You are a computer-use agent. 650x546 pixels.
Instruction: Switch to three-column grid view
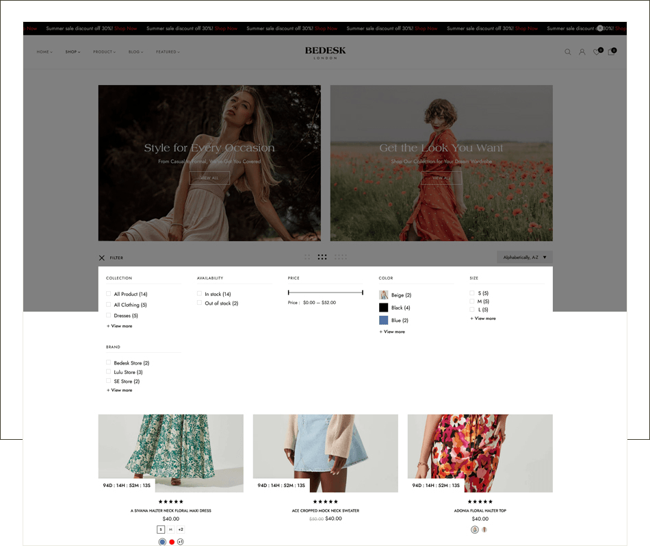click(x=322, y=257)
